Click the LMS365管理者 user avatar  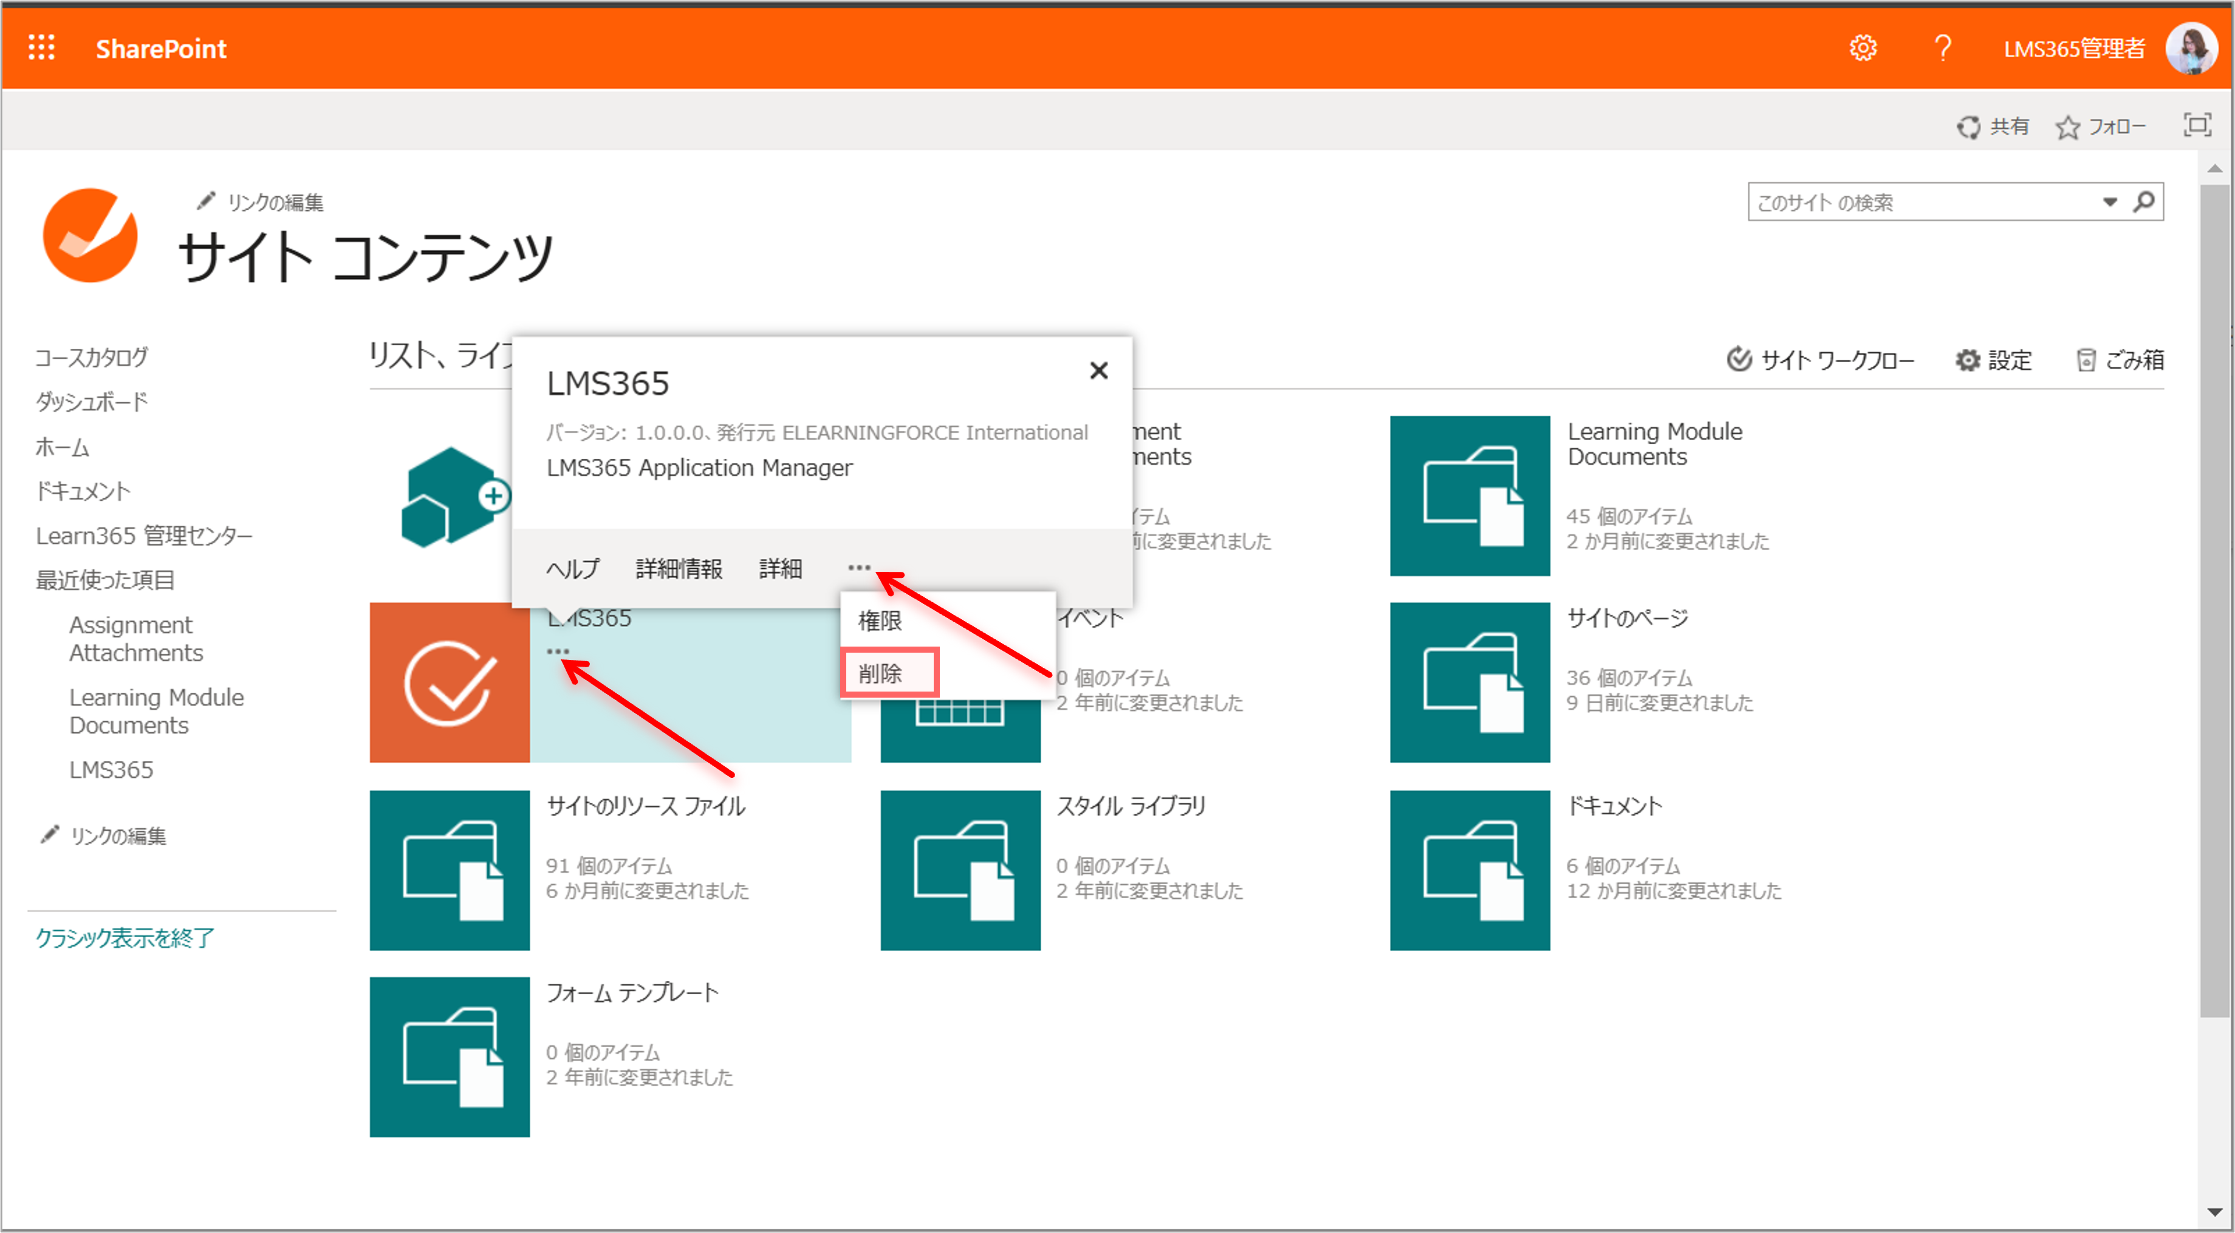tap(2192, 48)
